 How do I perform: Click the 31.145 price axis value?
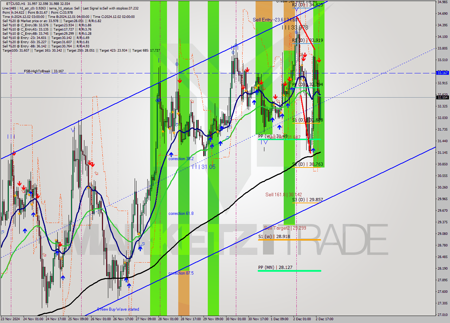point(443,152)
